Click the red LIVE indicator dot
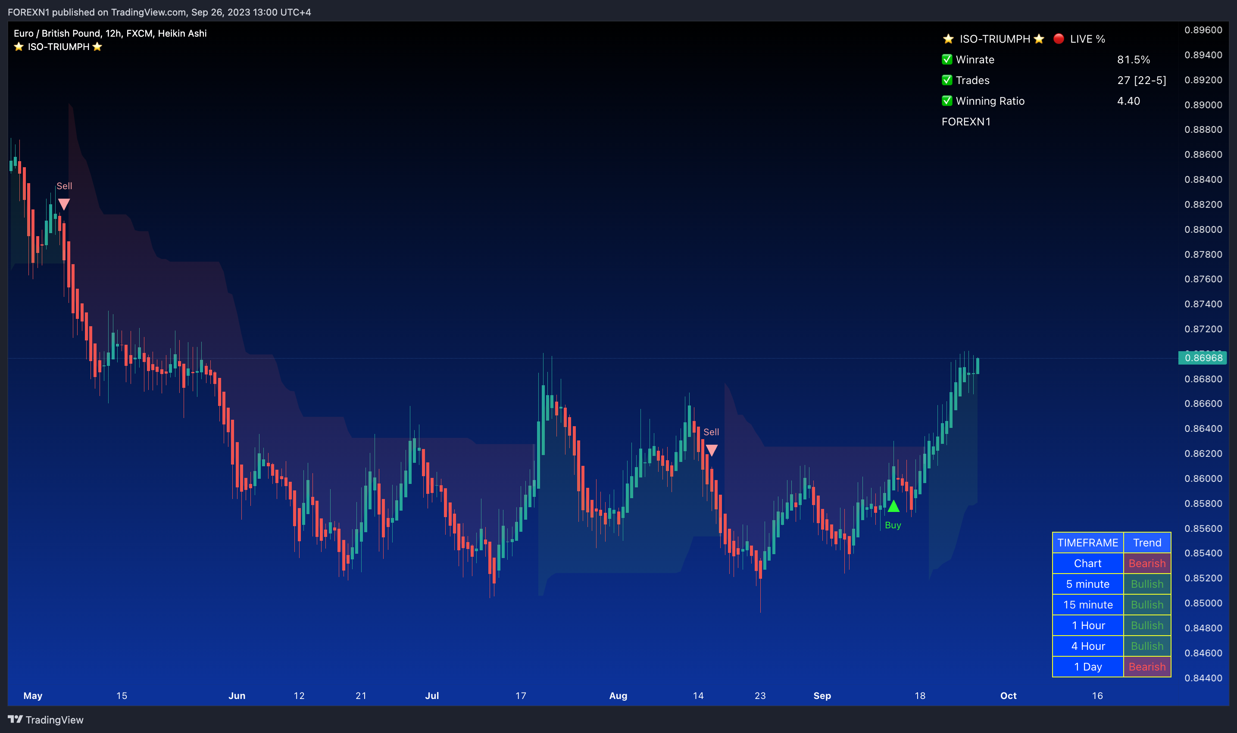The image size is (1237, 733). coord(1059,38)
